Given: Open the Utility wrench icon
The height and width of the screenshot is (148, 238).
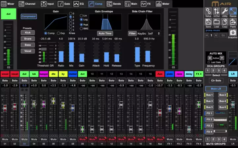Looking at the screenshot, I should (225, 12).
